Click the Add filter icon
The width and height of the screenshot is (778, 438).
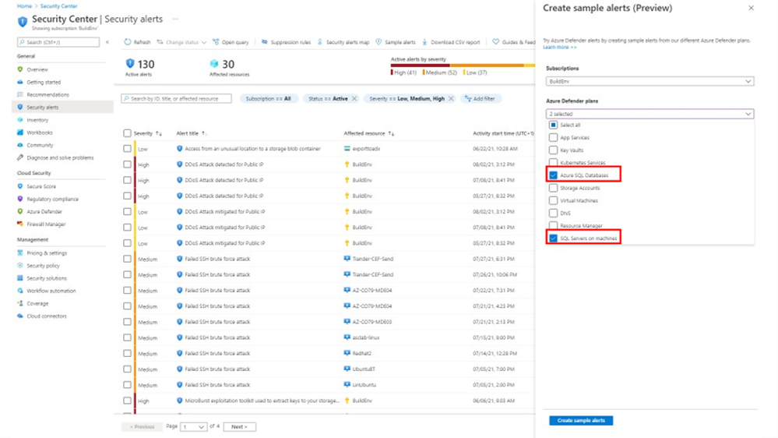tap(468, 99)
